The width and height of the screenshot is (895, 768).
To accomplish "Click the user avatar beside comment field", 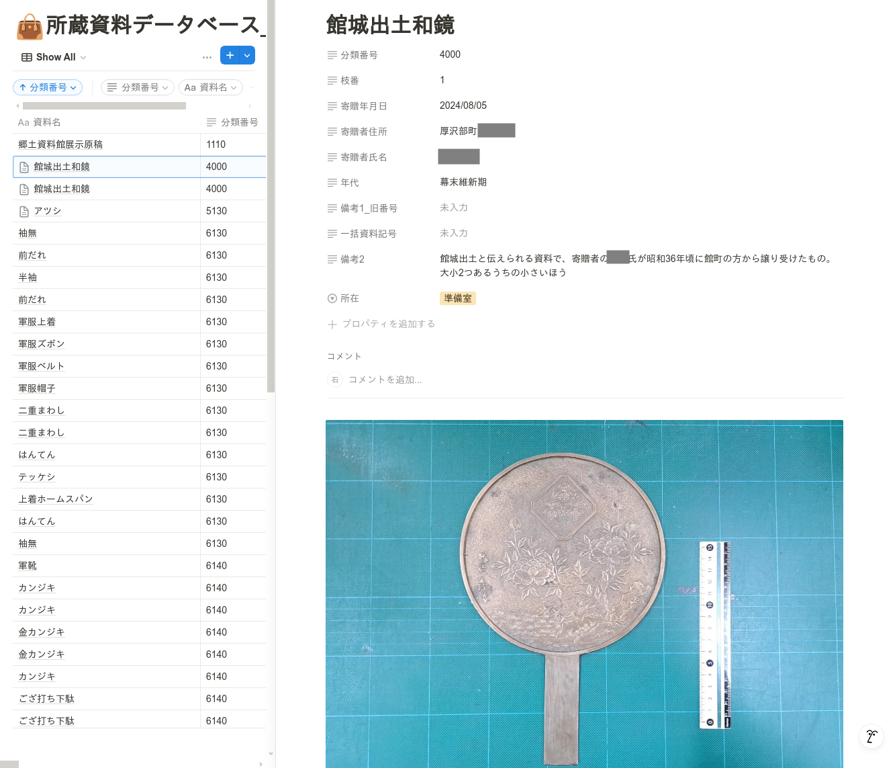I will pyautogui.click(x=335, y=380).
